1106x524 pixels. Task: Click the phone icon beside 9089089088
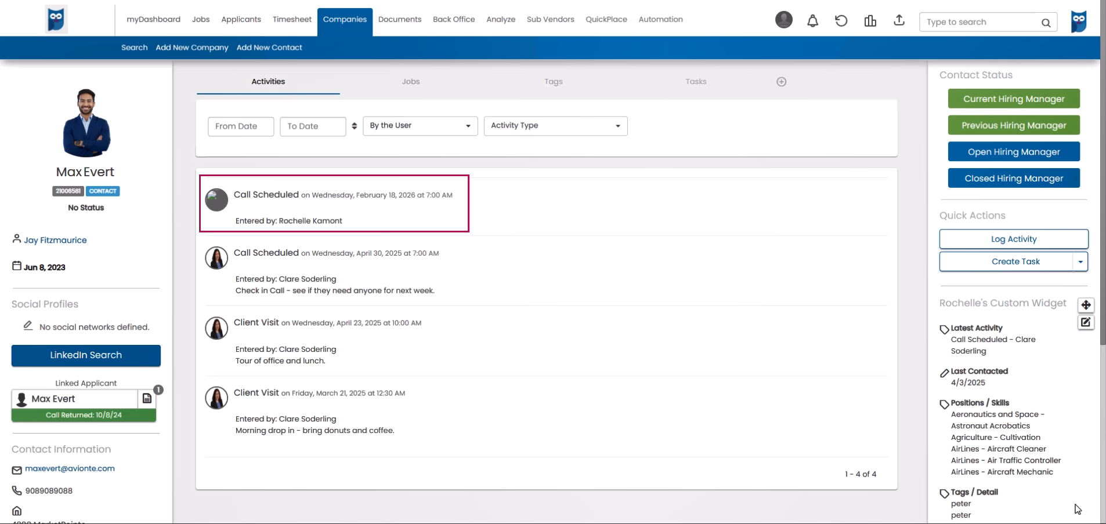(17, 490)
